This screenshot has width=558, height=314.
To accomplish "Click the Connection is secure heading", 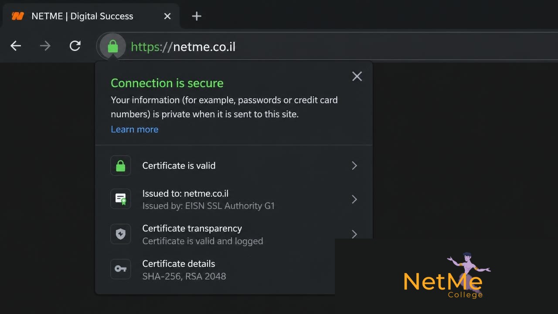I will point(167,83).
